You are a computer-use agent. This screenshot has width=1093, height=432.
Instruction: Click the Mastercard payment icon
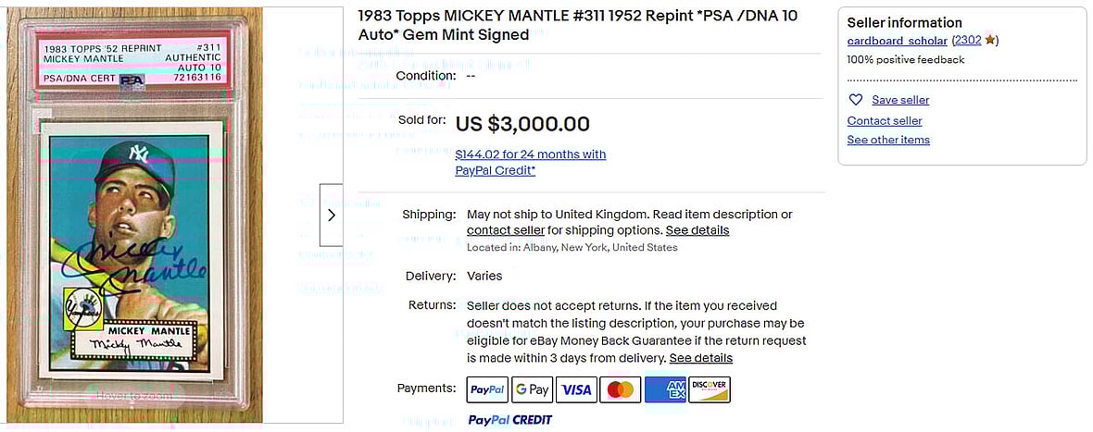(x=621, y=389)
